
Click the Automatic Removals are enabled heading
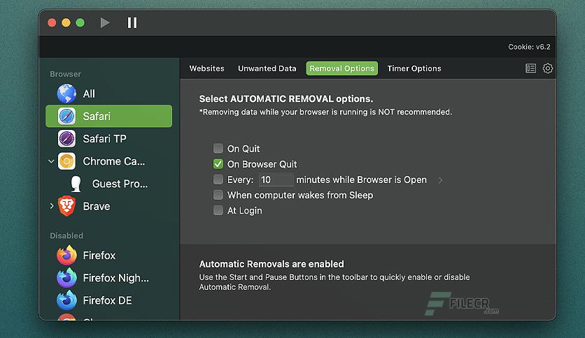coord(272,264)
